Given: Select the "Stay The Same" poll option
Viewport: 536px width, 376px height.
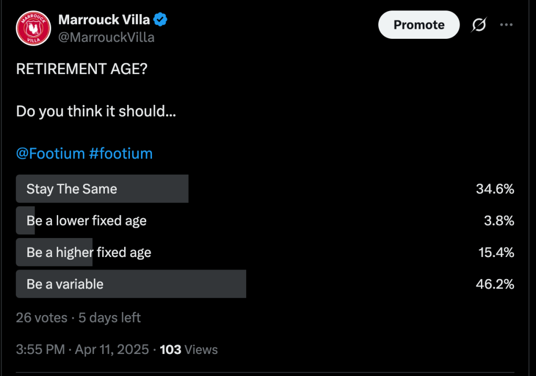Looking at the screenshot, I should point(72,189).
